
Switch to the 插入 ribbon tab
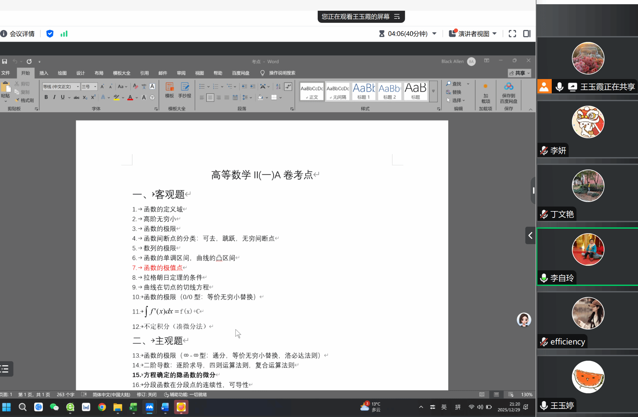44,73
